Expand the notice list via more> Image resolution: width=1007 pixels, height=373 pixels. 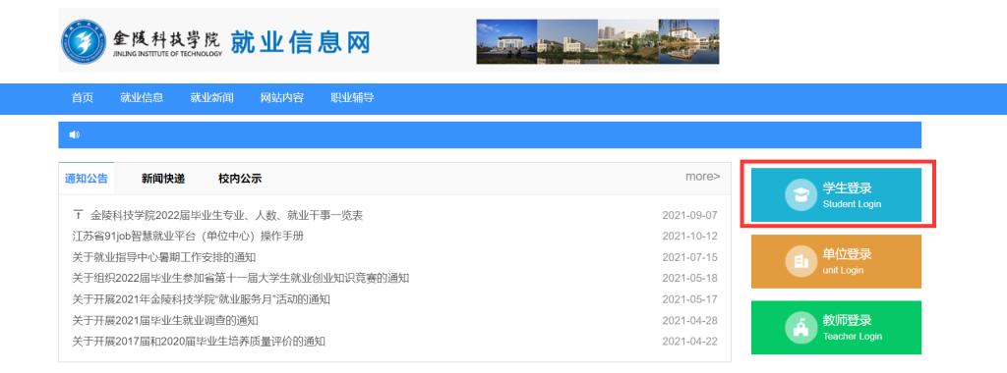[x=702, y=177]
